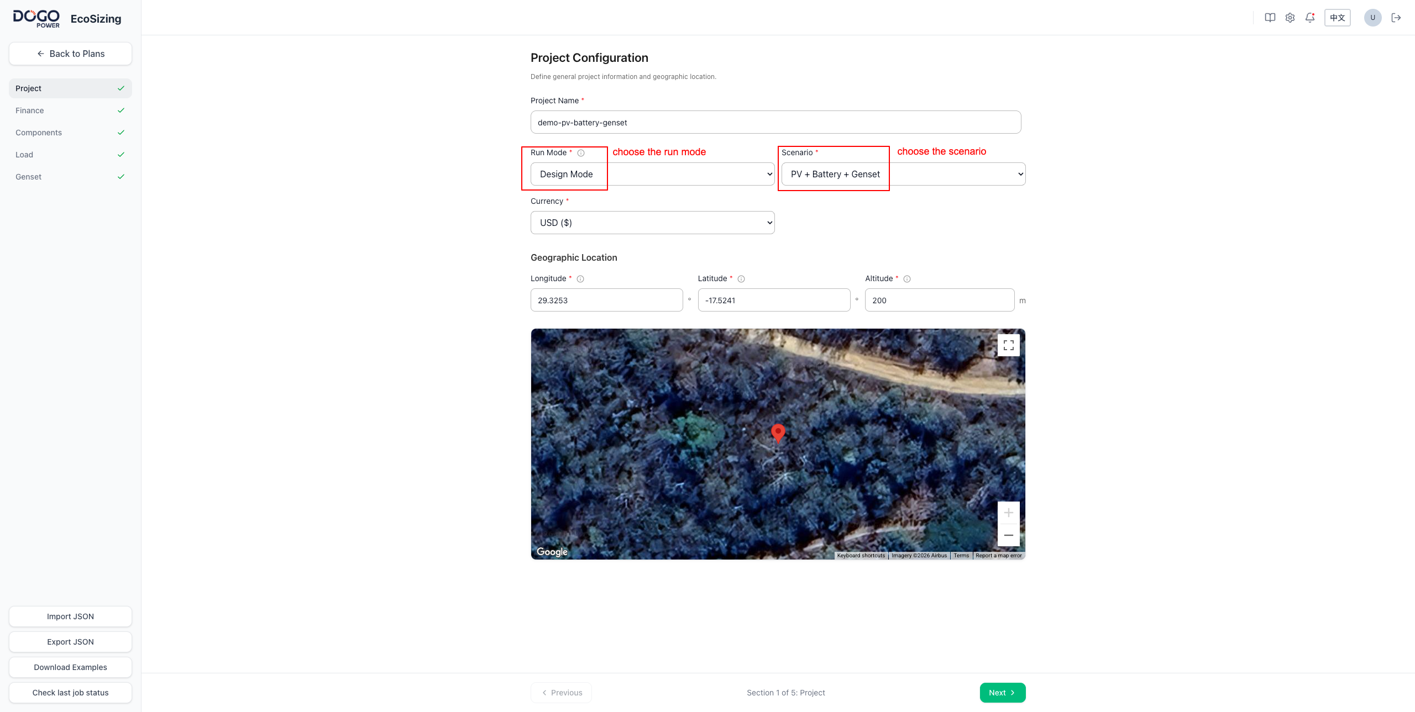The height and width of the screenshot is (712, 1415).
Task: Select the Genset section
Action: 70,177
